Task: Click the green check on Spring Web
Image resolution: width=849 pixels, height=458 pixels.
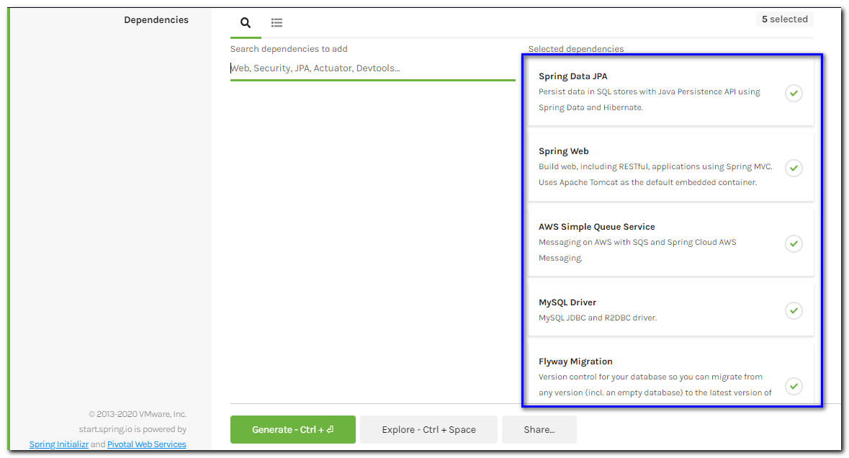Action: pos(794,168)
